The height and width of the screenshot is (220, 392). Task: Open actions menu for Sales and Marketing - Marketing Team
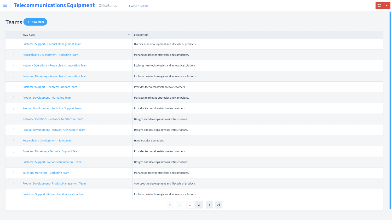point(13,173)
